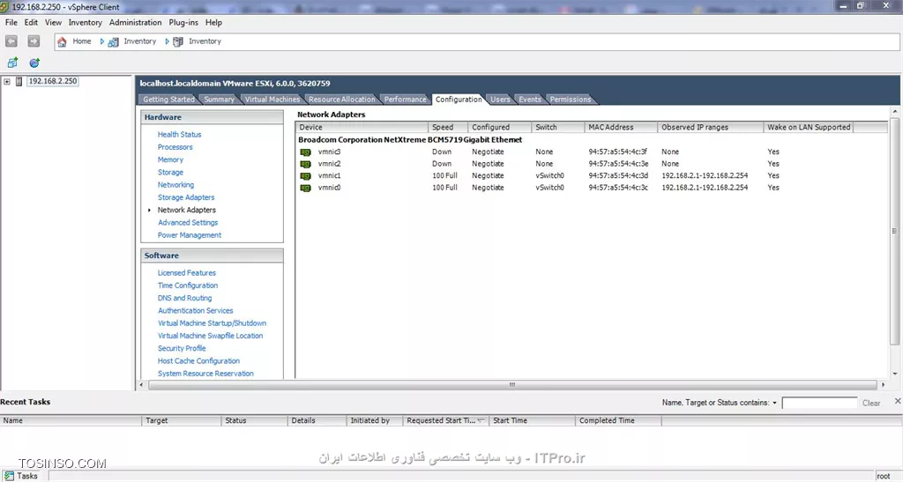Sort adapters by the Device column header
The height and width of the screenshot is (482, 903).
[362, 127]
